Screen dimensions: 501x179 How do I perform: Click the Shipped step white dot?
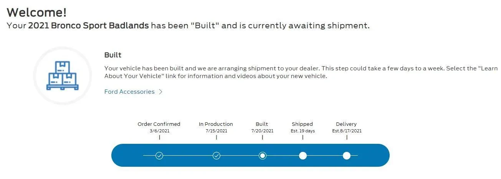point(303,156)
